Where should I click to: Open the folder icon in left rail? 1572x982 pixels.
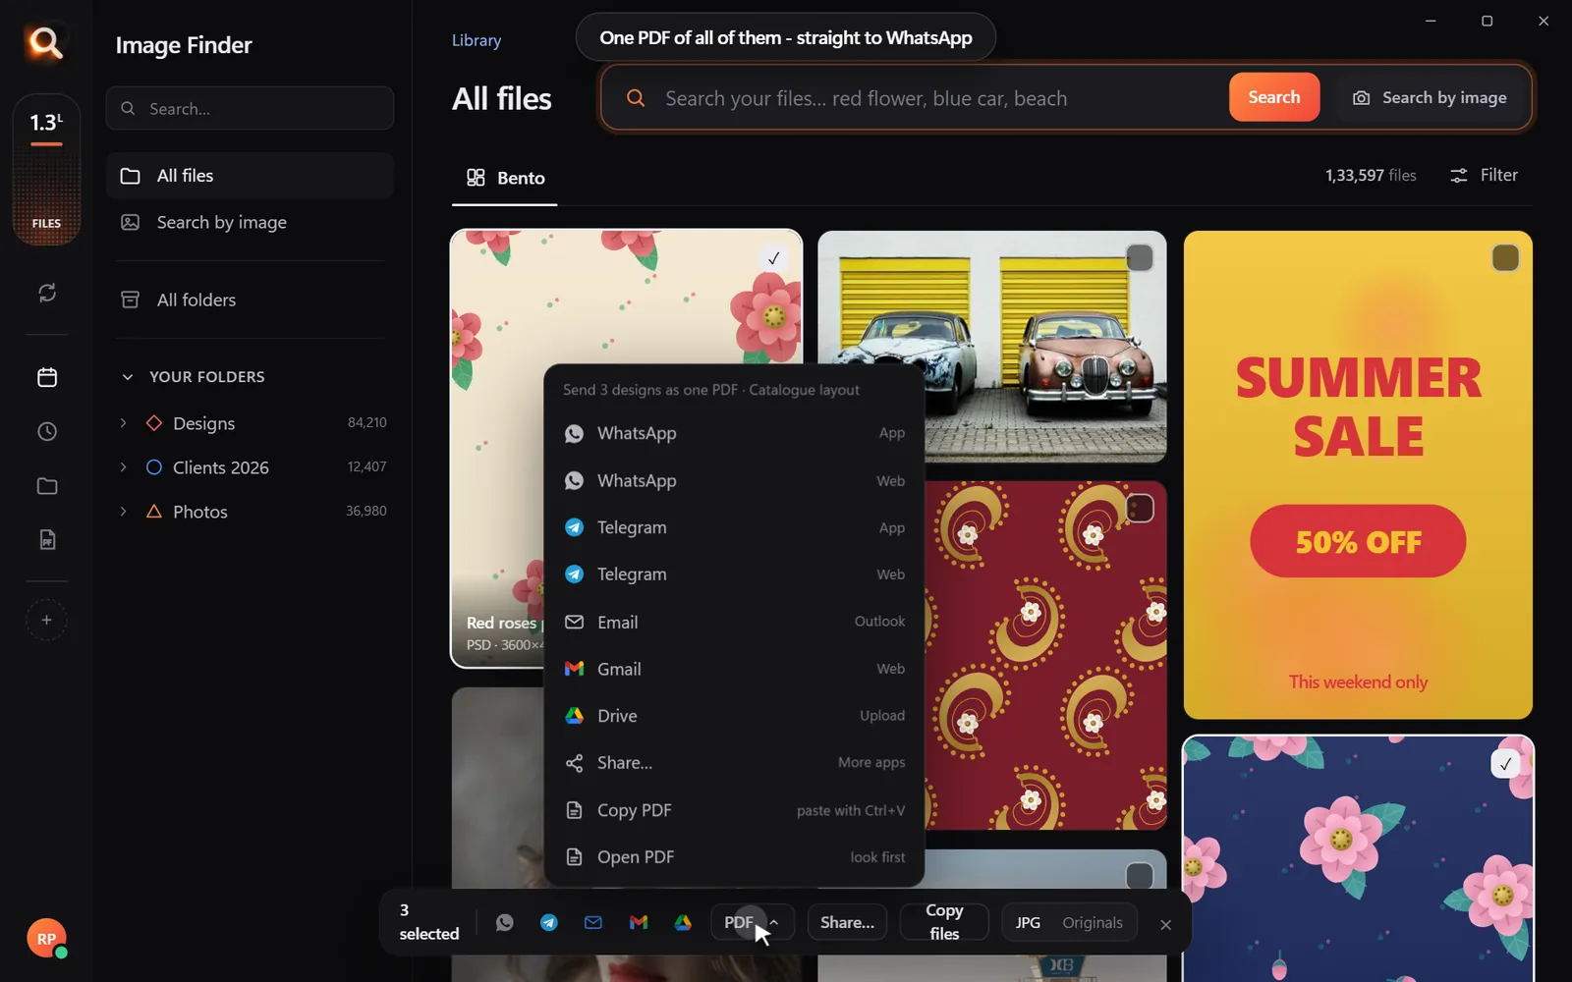pyautogui.click(x=46, y=486)
